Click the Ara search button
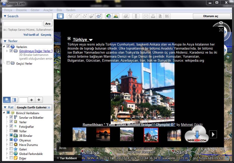This screenshot has width=234, height=163. [48, 24]
